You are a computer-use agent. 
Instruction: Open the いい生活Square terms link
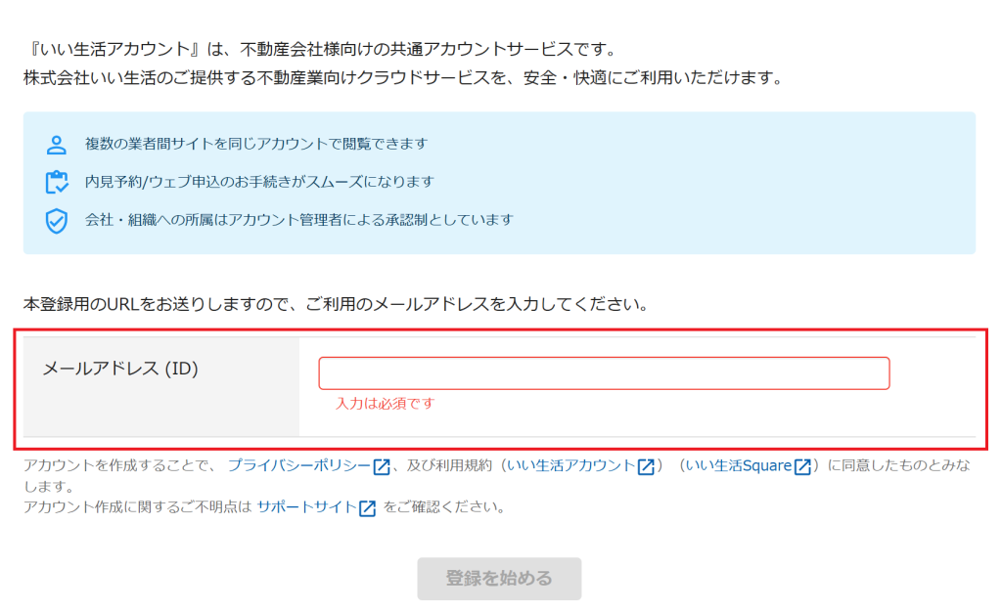738,466
